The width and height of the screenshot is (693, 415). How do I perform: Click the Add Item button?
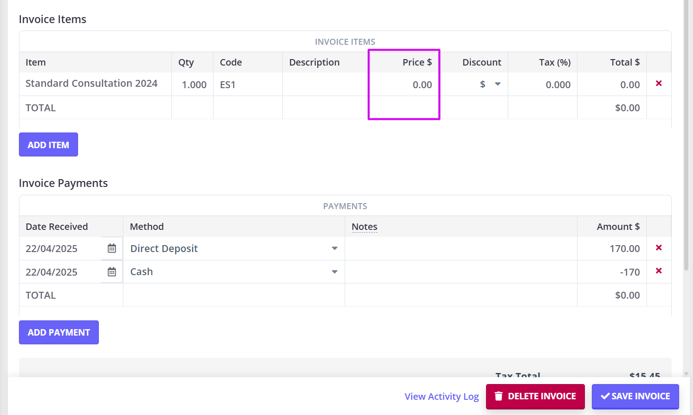(x=48, y=144)
